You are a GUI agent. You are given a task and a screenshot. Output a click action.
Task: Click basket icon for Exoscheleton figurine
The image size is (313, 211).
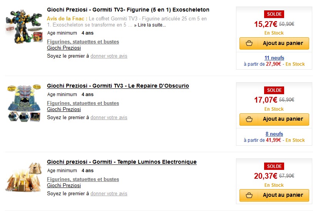tap(249, 43)
